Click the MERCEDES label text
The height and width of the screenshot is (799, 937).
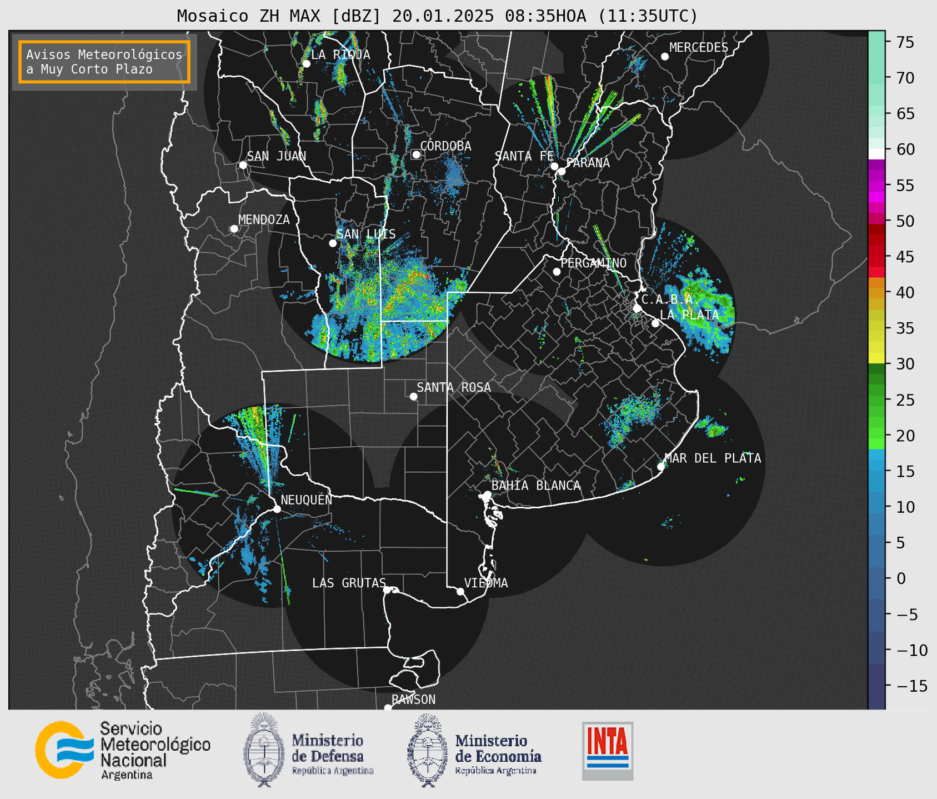pos(699,48)
